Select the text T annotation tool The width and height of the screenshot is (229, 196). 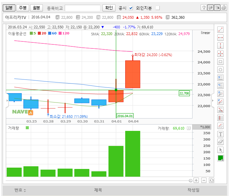pyautogui.click(x=220, y=134)
